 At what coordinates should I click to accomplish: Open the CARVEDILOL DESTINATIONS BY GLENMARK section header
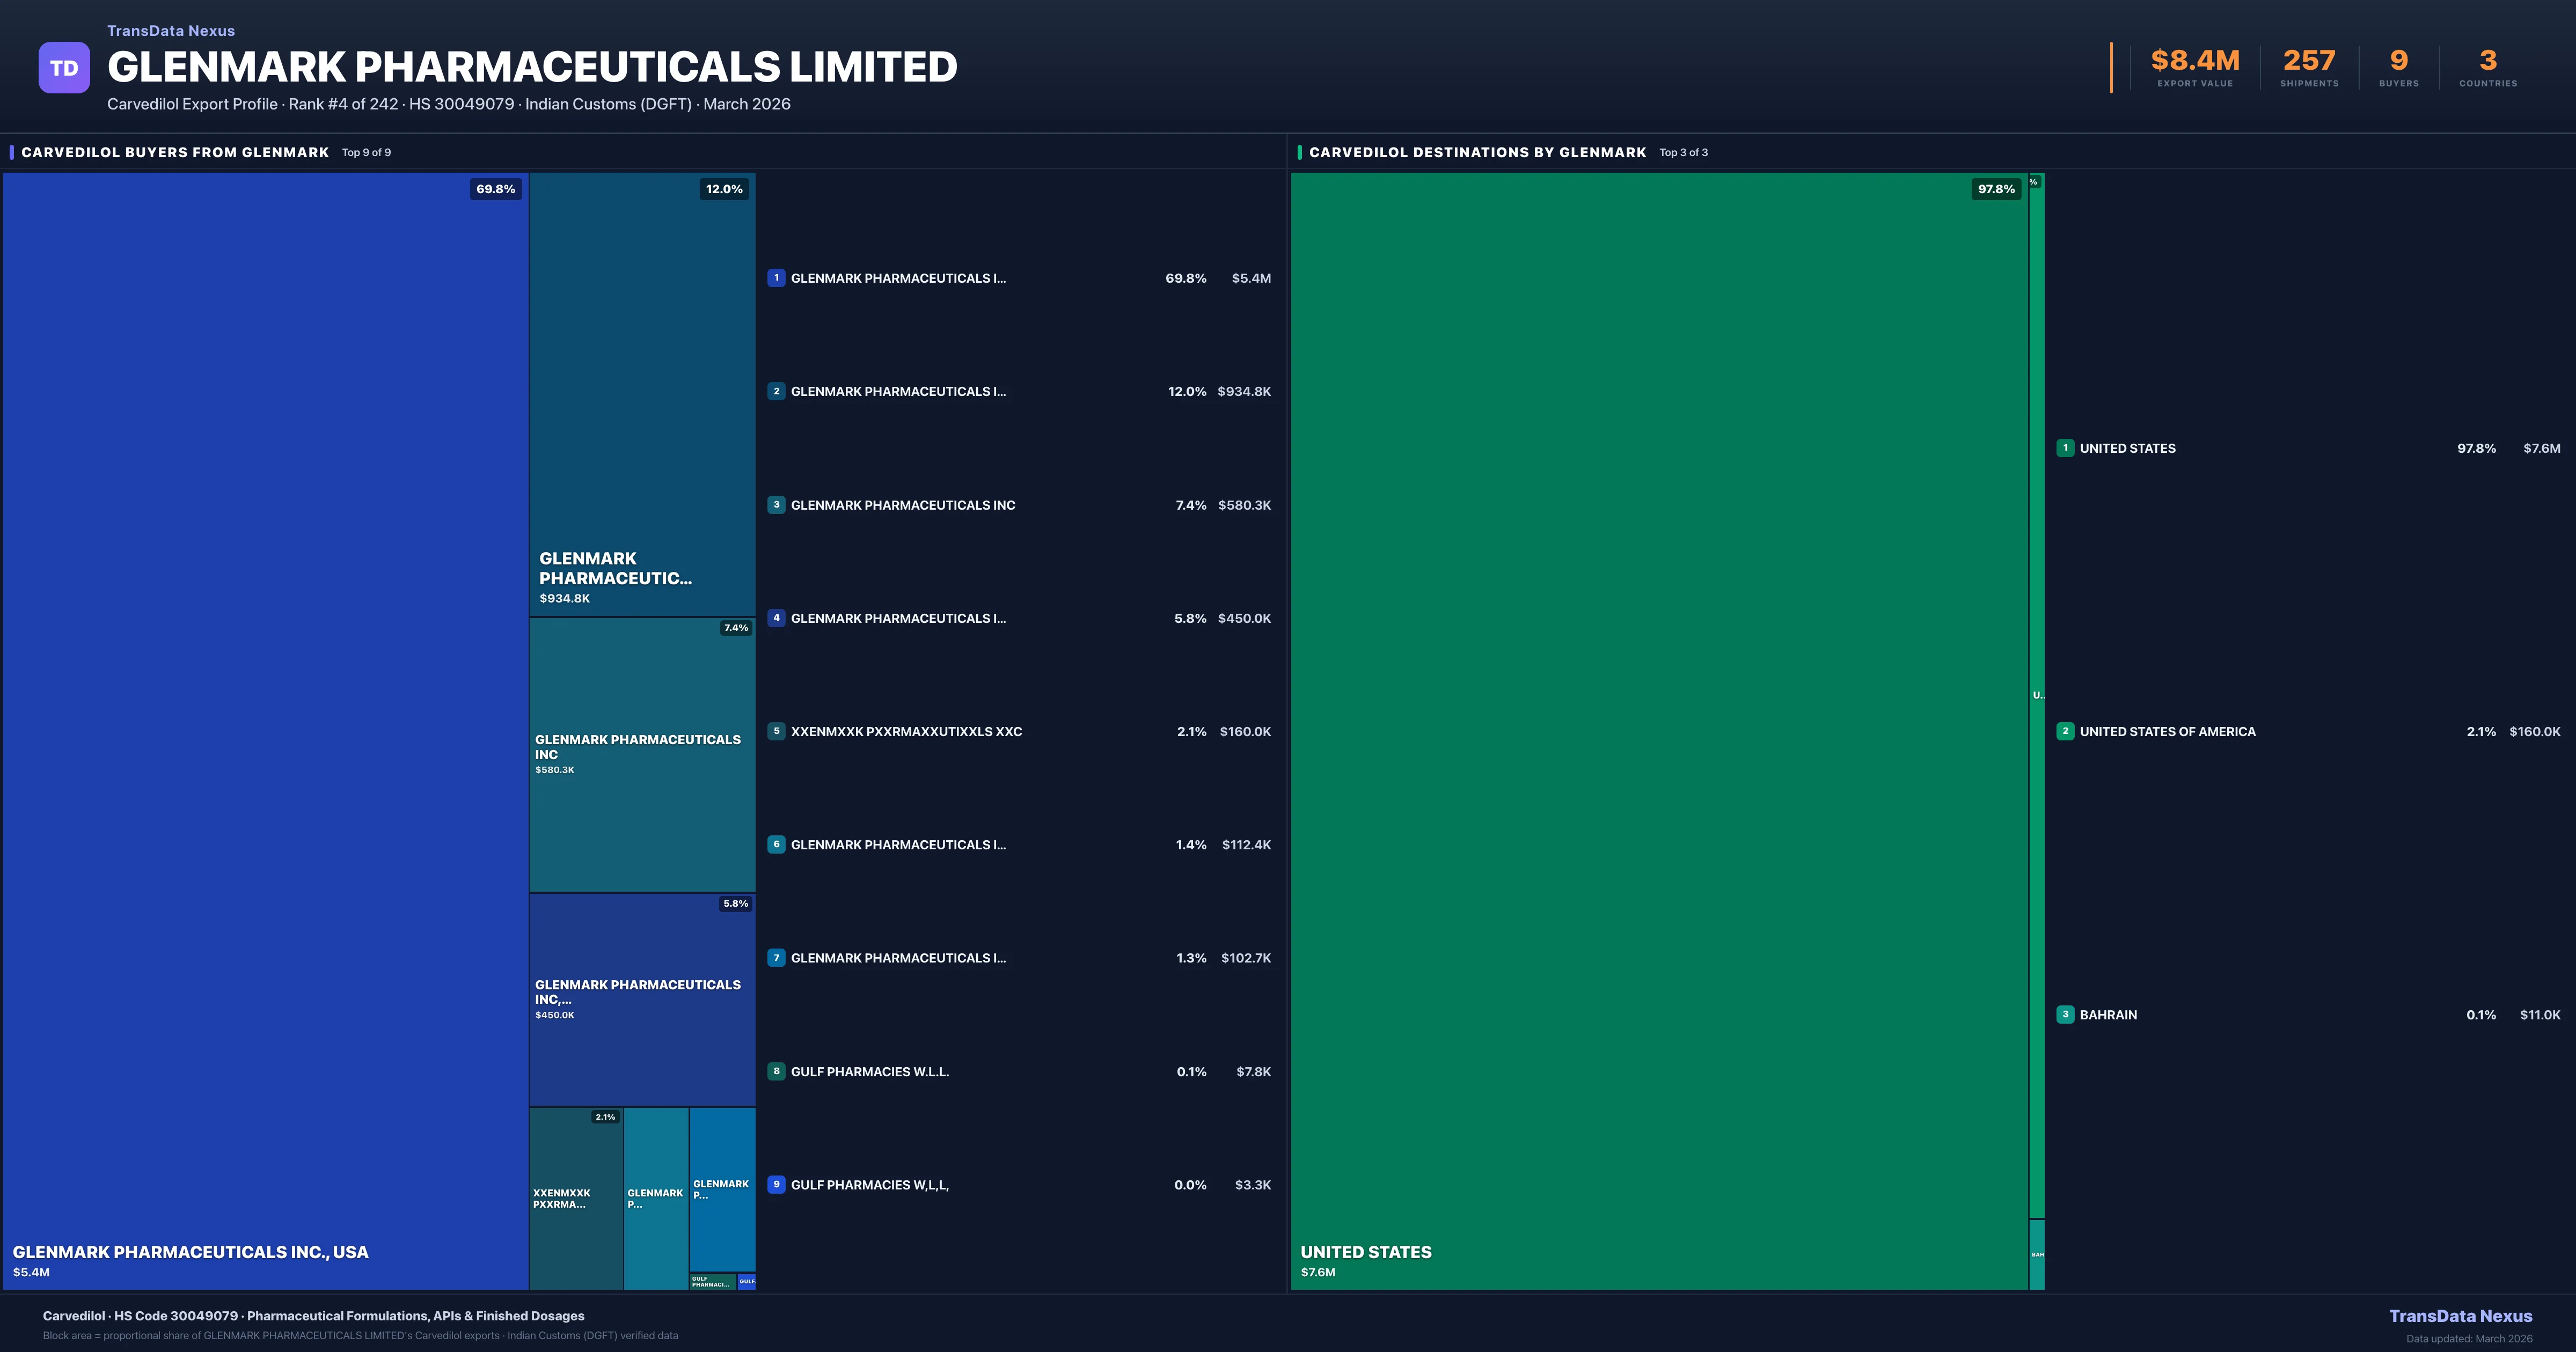point(1478,152)
